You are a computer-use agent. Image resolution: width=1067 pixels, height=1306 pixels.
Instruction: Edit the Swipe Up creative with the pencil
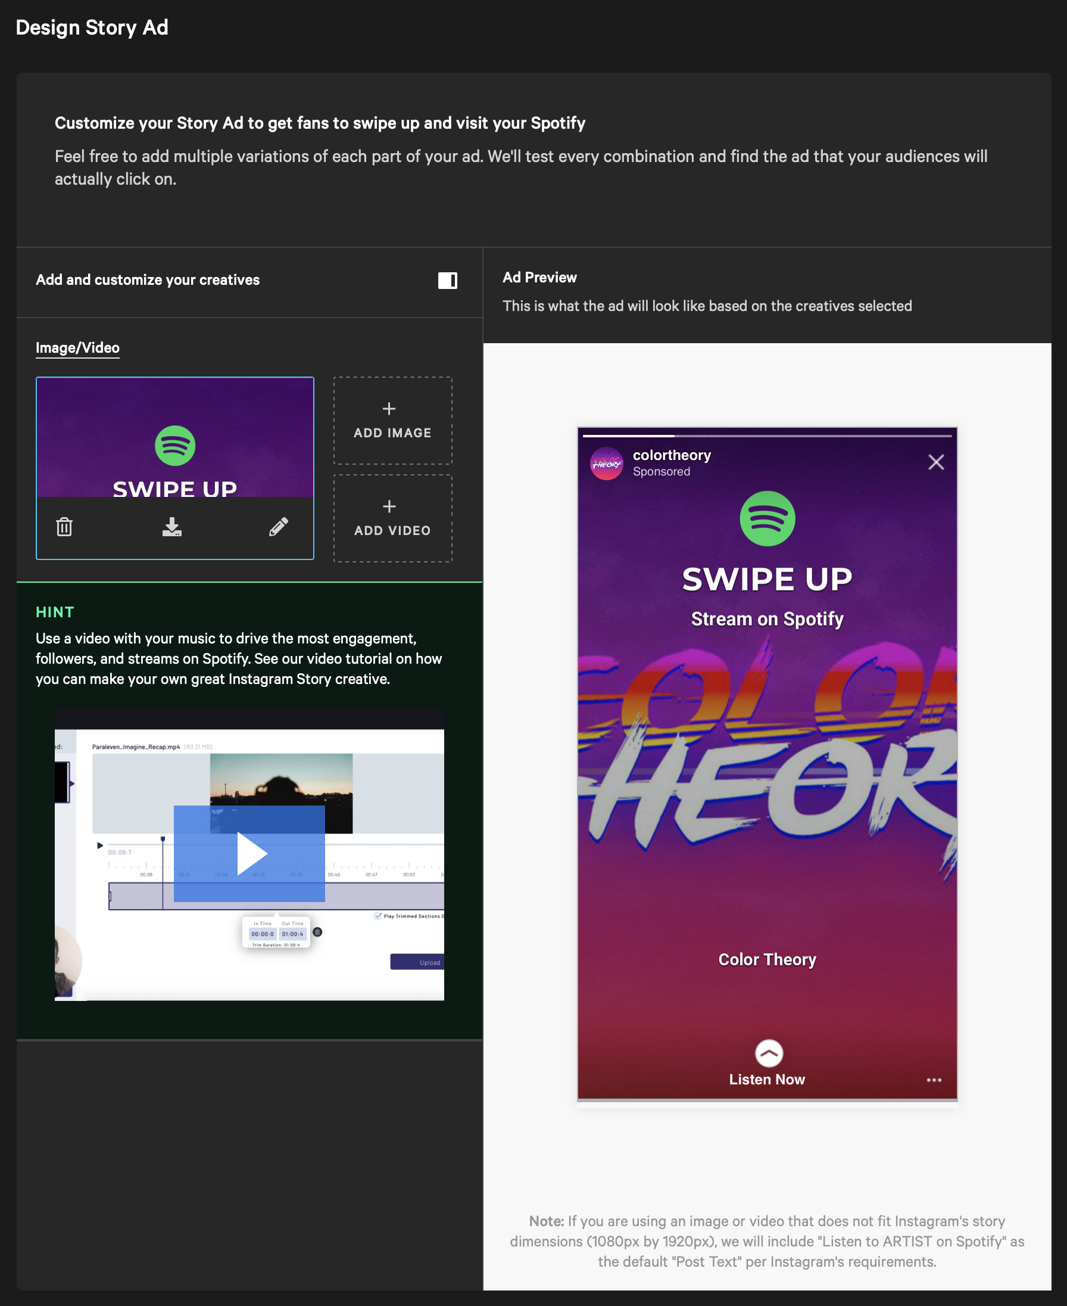279,526
